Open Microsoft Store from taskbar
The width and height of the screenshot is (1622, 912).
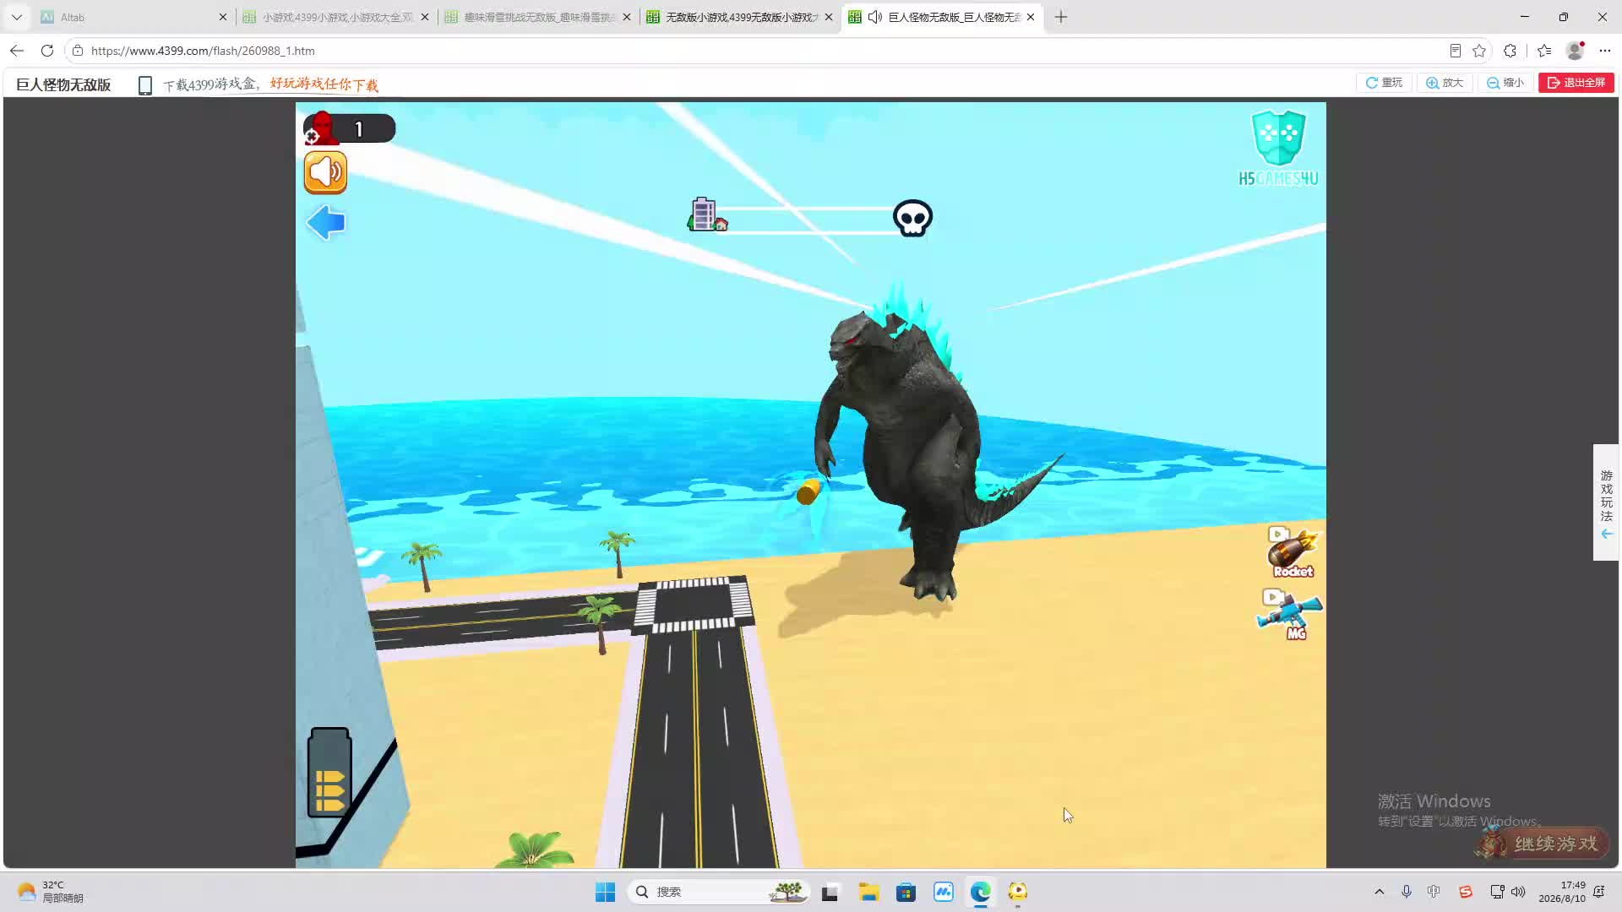906,892
